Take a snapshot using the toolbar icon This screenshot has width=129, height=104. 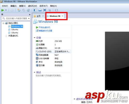tap(19, 10)
